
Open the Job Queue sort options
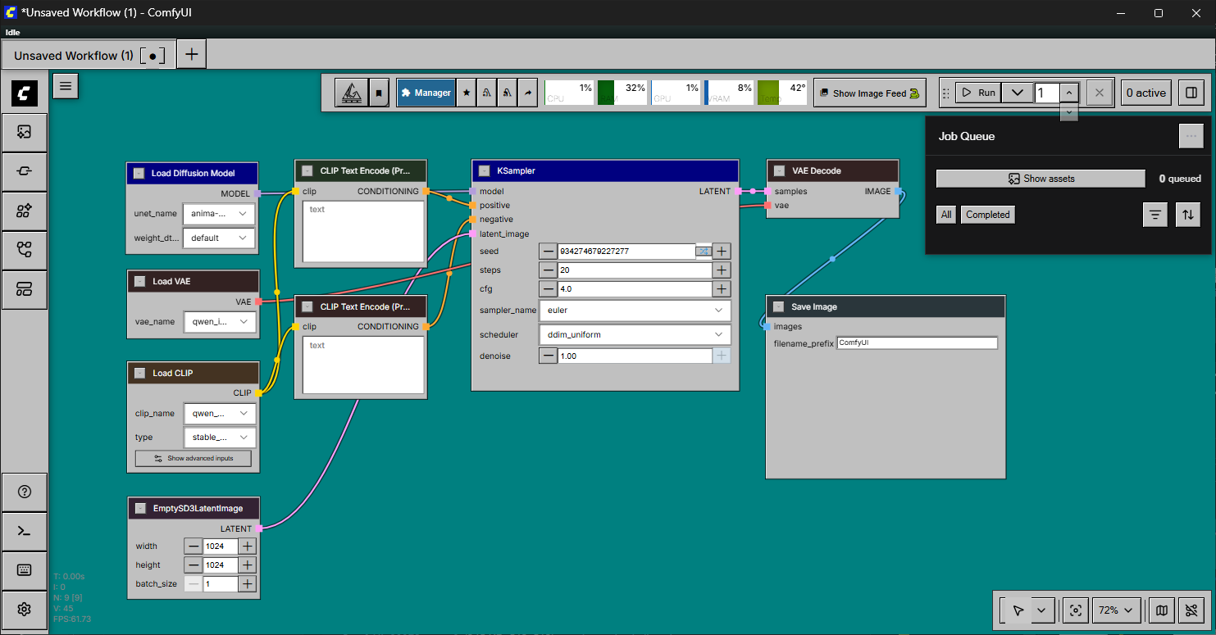click(1188, 215)
